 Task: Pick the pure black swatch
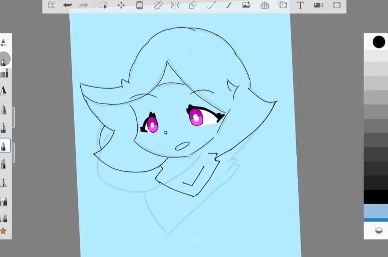pos(376,197)
